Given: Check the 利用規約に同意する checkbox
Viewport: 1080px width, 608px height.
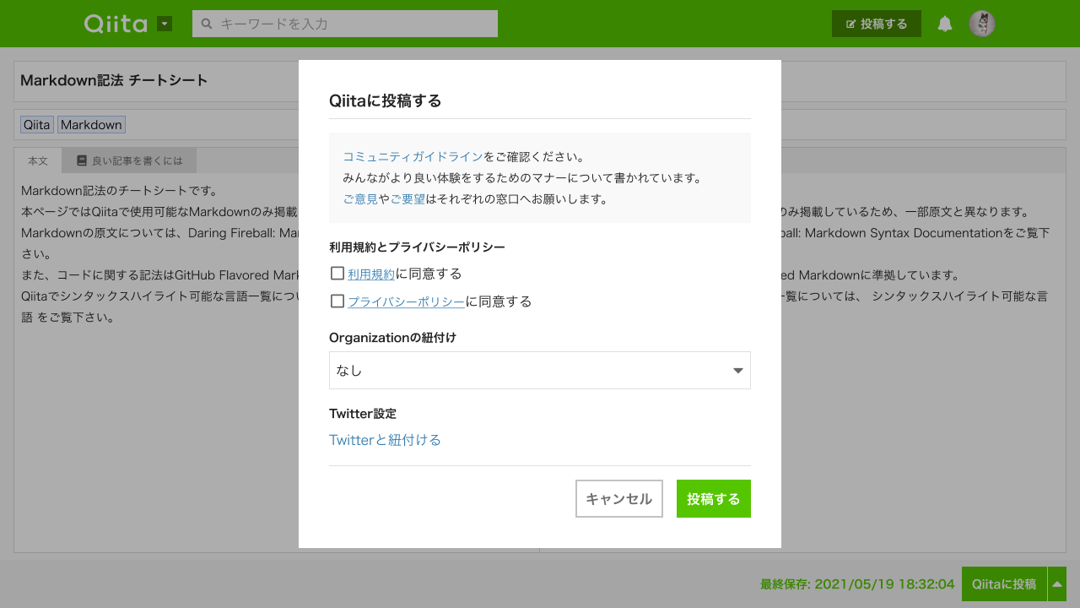Looking at the screenshot, I should [337, 273].
